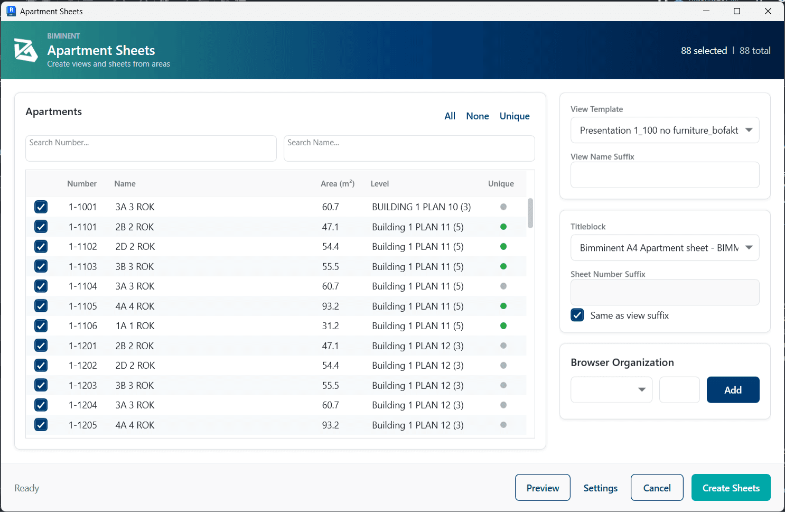Click 88 selected counter in header
The height and width of the screenshot is (512, 785).
[704, 51]
